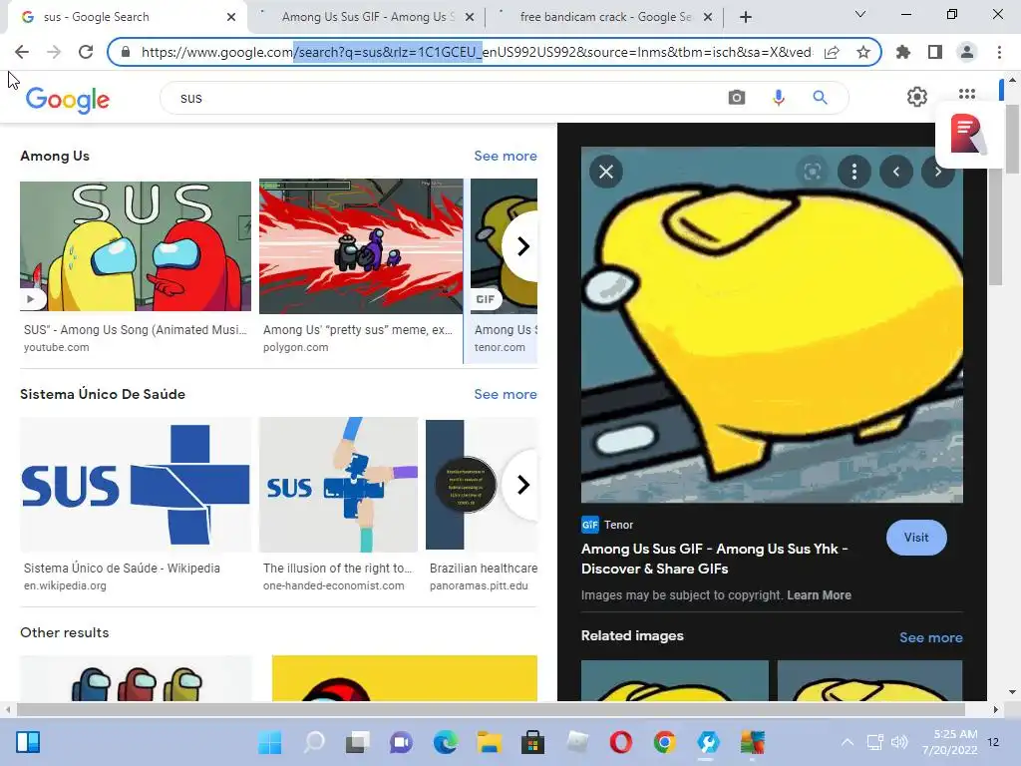Show hidden system tray icons
1021x766 pixels.
click(x=848, y=742)
